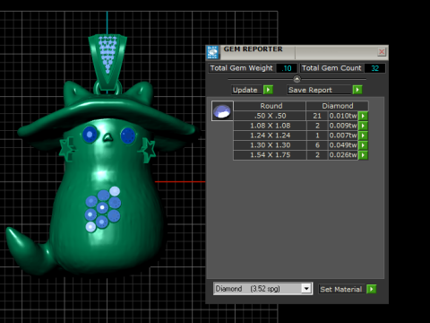Close the Gem Reporter window
The height and width of the screenshot is (323, 430).
[382, 52]
